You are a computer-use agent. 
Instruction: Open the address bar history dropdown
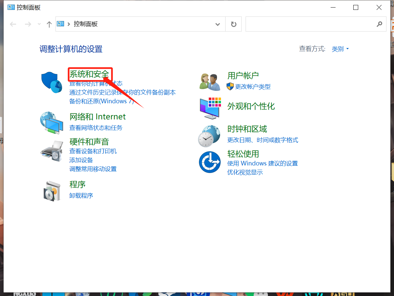tap(217, 24)
